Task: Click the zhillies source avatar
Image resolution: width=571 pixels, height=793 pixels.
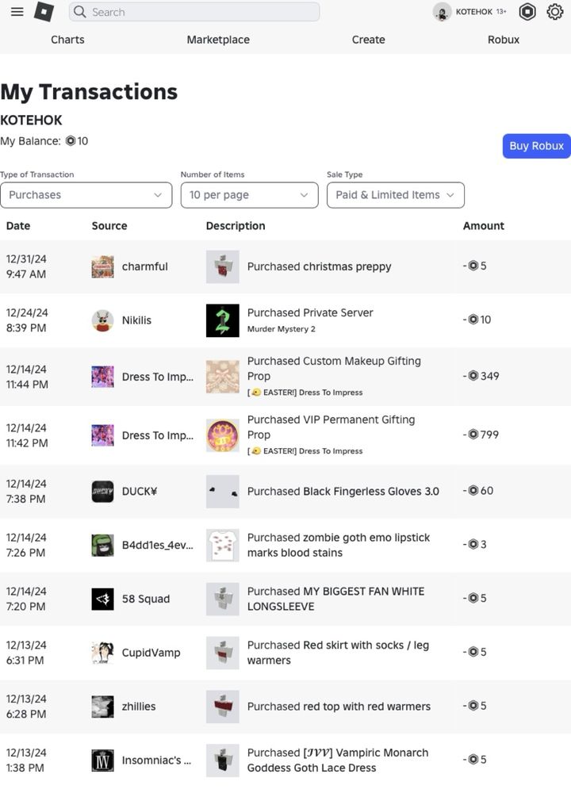Action: point(102,707)
